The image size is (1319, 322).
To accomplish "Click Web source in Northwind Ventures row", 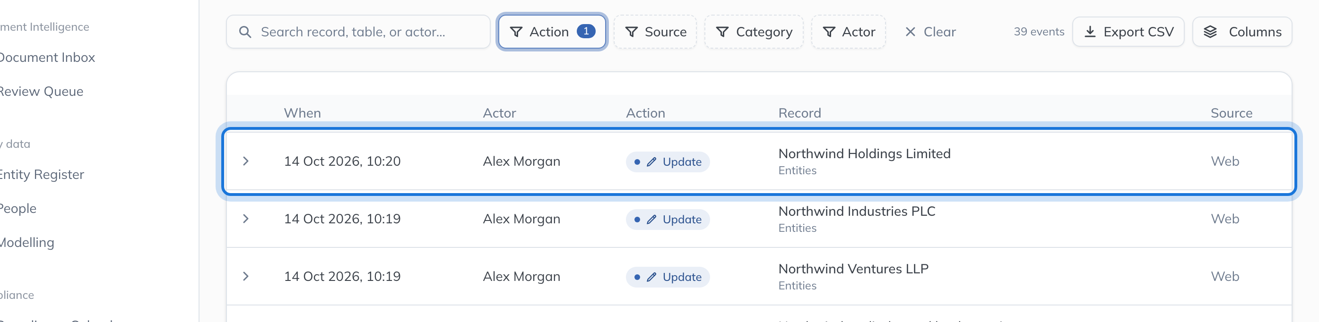I will (1224, 277).
